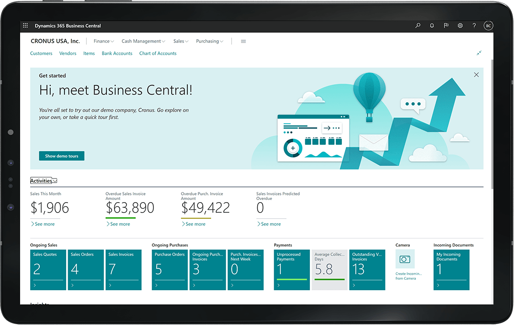Open the Purchasing menu

coord(210,42)
